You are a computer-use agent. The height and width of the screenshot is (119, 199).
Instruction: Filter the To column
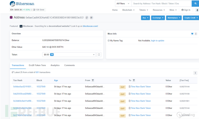point(134,80)
